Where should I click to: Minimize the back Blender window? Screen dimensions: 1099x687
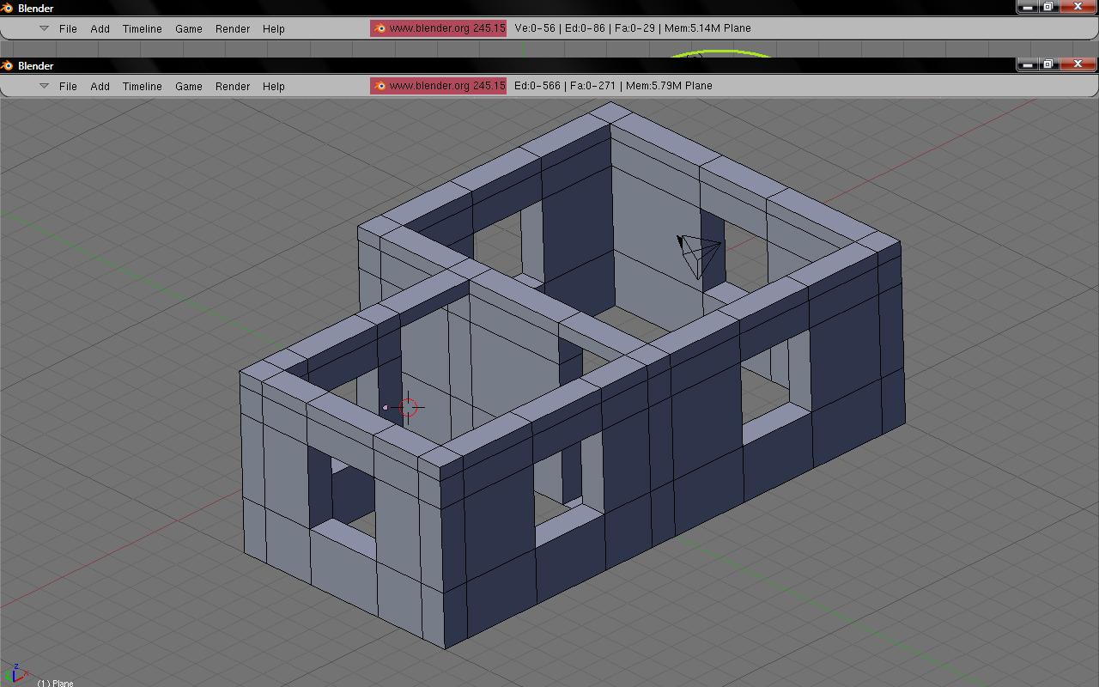1027,7
